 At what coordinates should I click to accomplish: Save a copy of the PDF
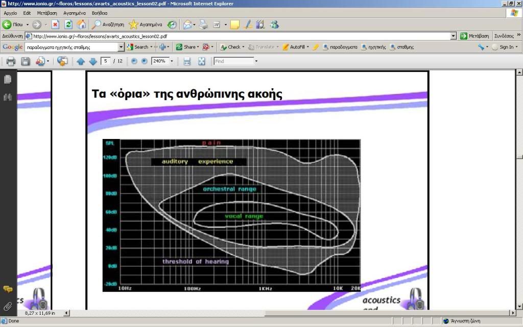(26, 61)
